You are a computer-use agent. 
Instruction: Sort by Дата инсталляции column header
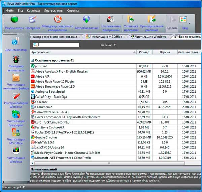189,52
